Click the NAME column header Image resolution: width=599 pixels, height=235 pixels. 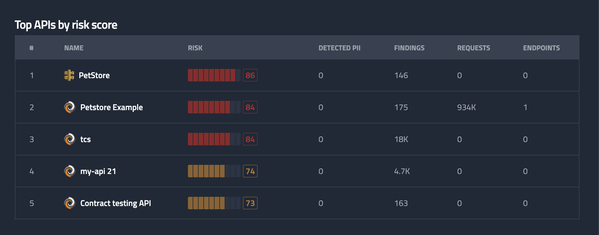(74, 48)
